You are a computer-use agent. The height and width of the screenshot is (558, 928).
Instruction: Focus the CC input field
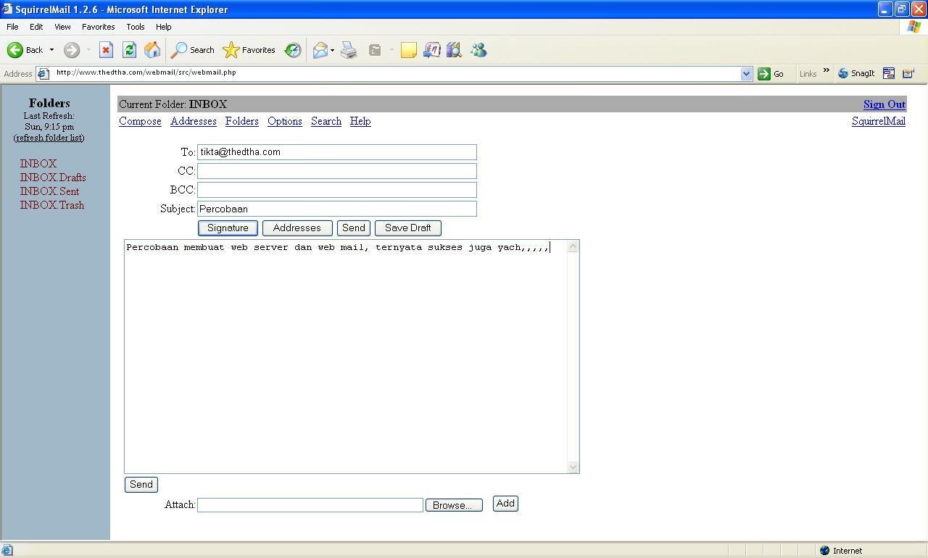point(337,171)
